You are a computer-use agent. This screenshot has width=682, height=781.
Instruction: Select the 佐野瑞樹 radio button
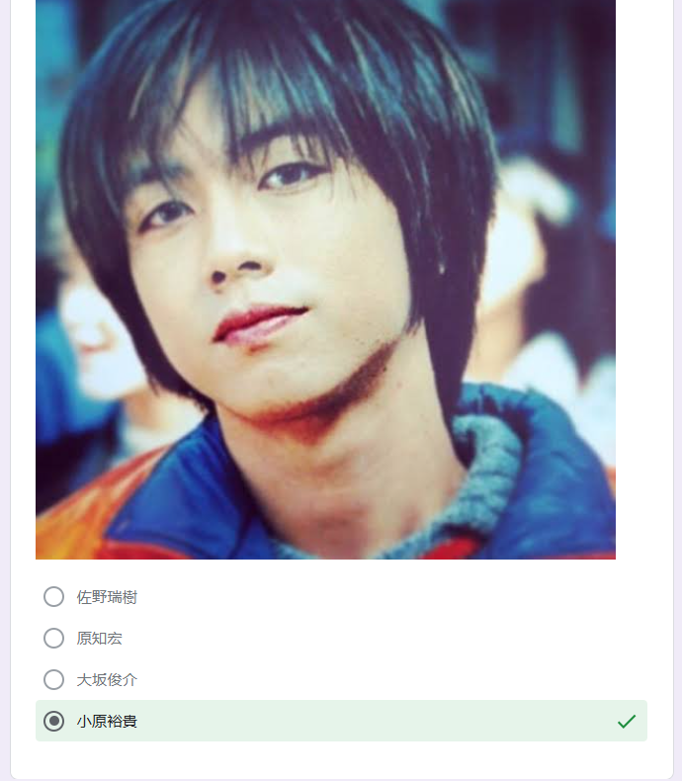pos(53,597)
